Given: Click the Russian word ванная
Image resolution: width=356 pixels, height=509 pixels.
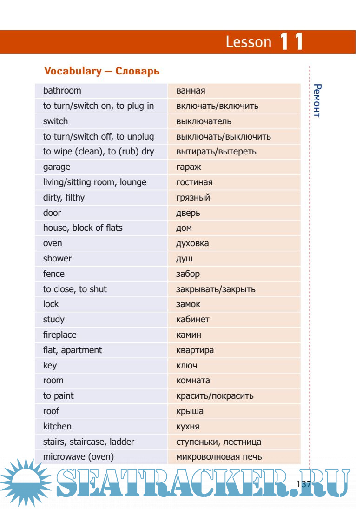Looking at the screenshot, I should pyautogui.click(x=191, y=91).
